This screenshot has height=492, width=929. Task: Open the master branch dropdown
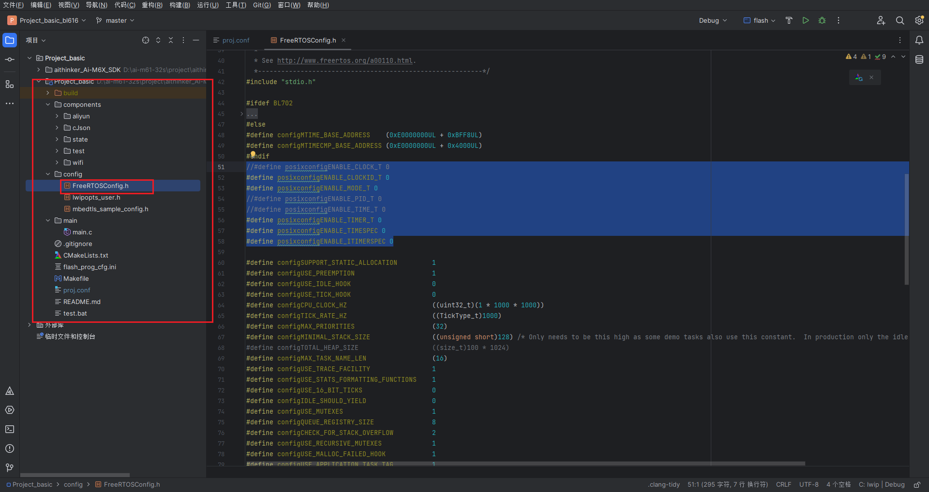click(115, 20)
